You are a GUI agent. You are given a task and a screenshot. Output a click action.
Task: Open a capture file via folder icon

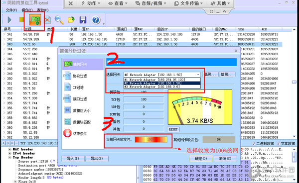[x=71, y=20]
